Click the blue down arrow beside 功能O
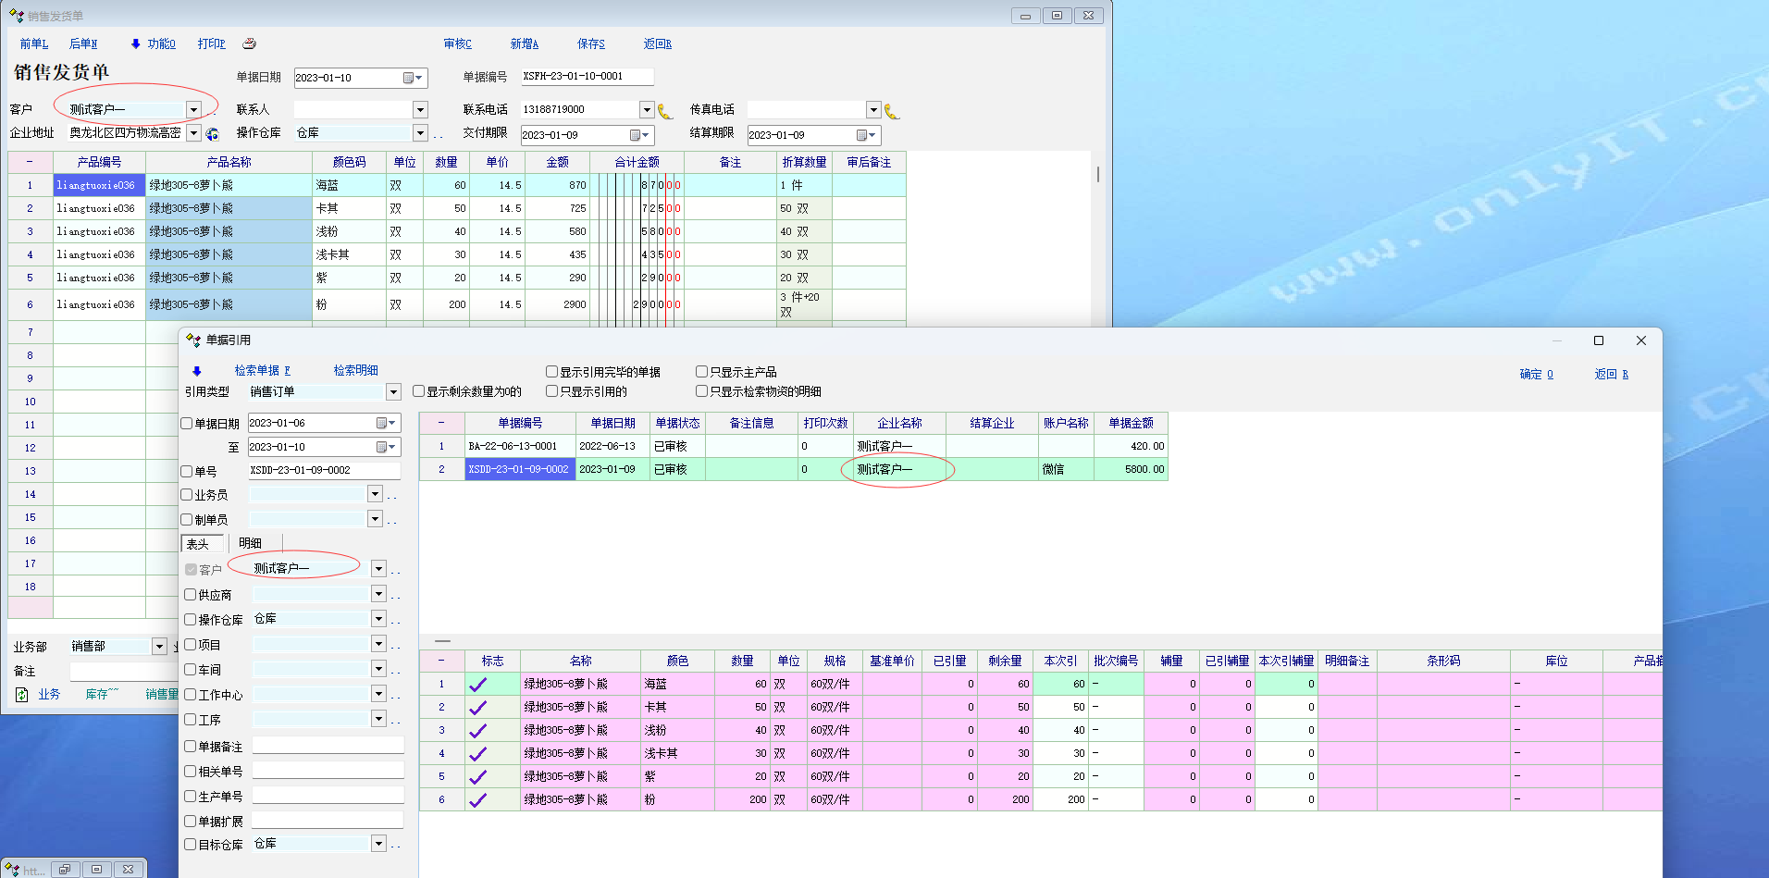The height and width of the screenshot is (878, 1769). (136, 43)
